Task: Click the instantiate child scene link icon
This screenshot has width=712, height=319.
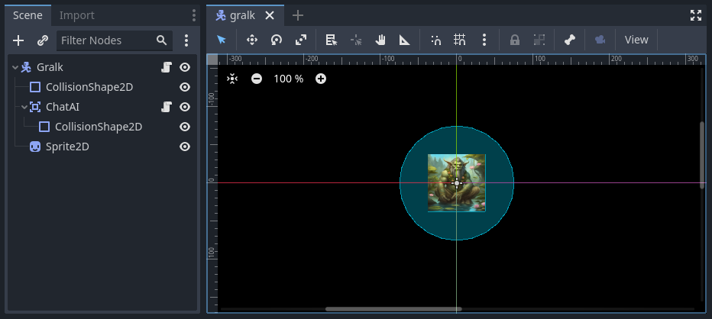Action: pyautogui.click(x=43, y=40)
